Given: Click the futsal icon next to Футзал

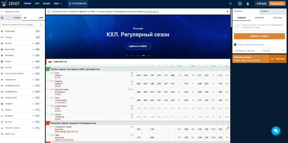Looking at the screenshot, I should [2, 122].
